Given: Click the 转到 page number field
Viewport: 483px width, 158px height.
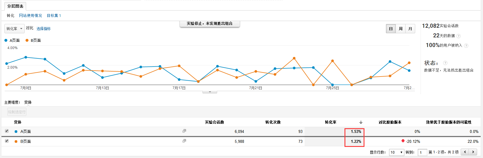Looking at the screenshot, I should point(422,152).
